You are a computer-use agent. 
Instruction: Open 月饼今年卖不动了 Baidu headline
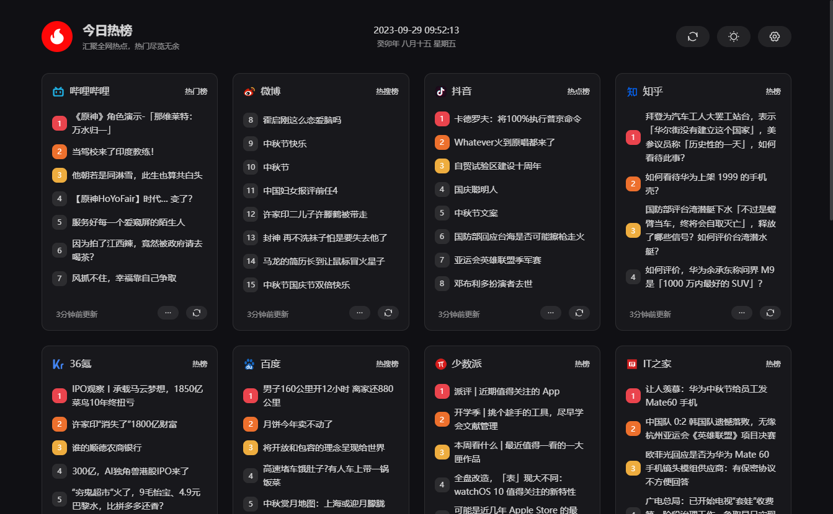point(298,424)
